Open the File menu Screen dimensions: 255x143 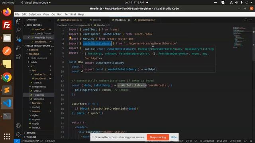(17, 14)
